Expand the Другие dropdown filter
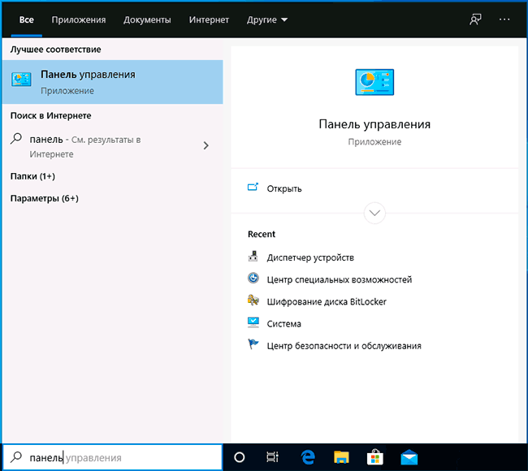528x471 pixels. [267, 19]
